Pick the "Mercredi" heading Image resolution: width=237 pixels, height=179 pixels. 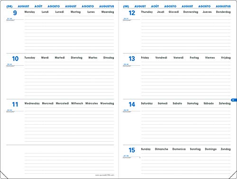click(48, 103)
